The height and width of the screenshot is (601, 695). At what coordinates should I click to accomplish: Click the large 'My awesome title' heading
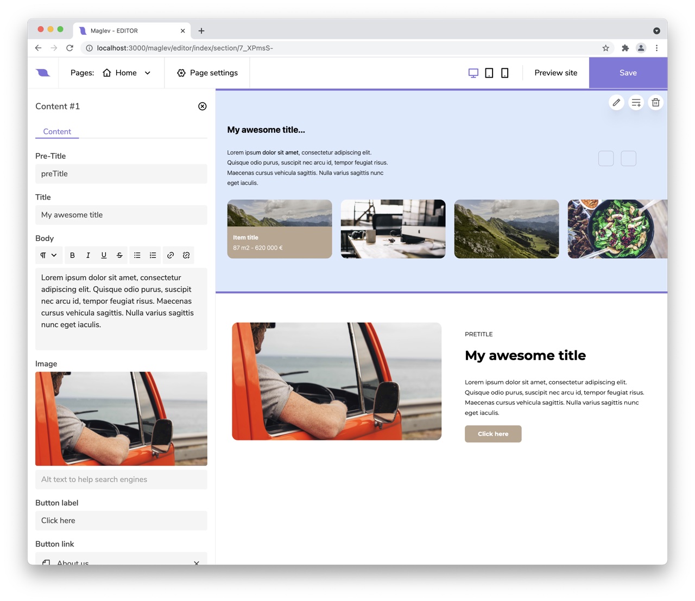[x=525, y=355]
